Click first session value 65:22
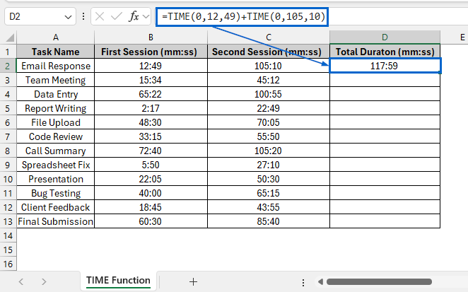Viewport: 468px width, 292px height. [151, 94]
